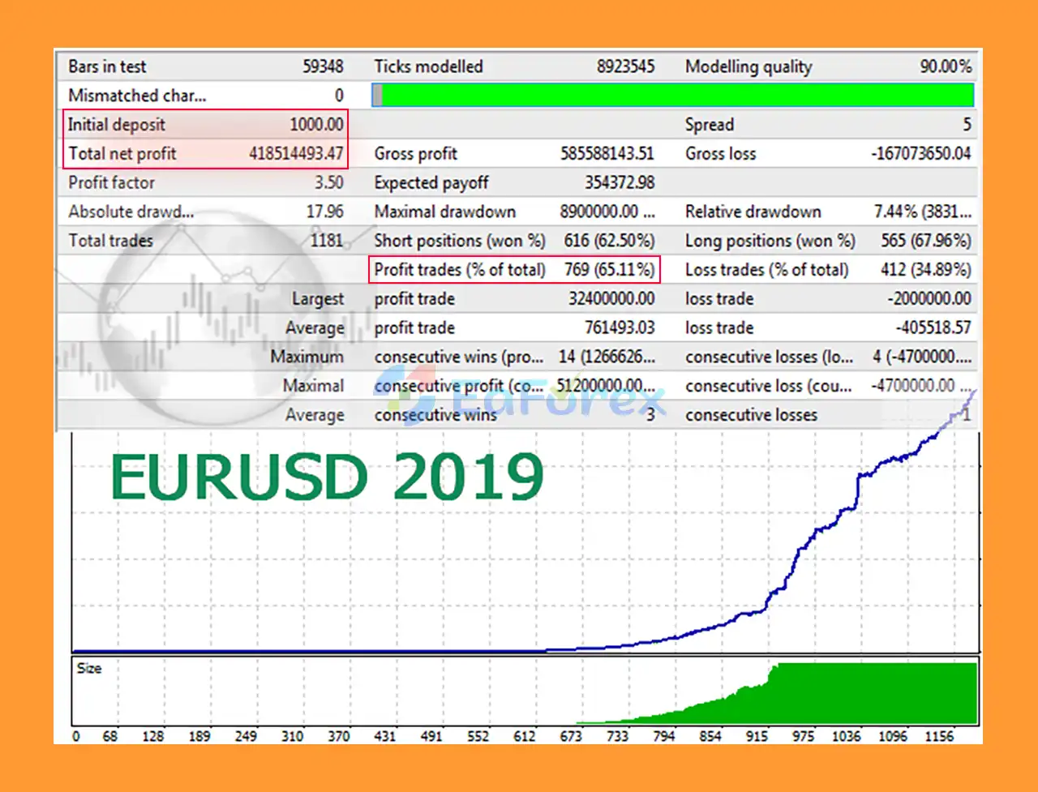Click the Modelling quality 90.00% value

[945, 66]
